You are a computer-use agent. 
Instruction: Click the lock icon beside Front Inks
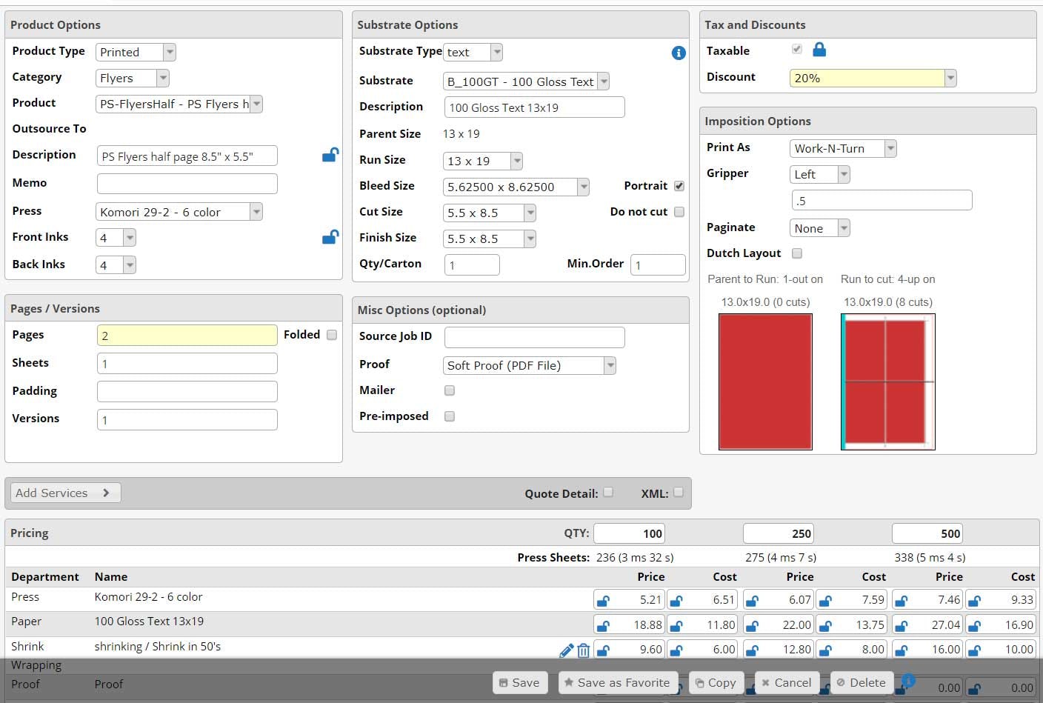click(329, 236)
